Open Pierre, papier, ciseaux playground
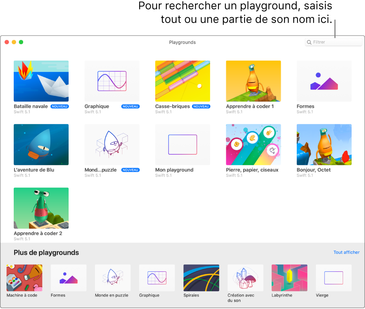This screenshot has height=309, width=365. pos(254,145)
